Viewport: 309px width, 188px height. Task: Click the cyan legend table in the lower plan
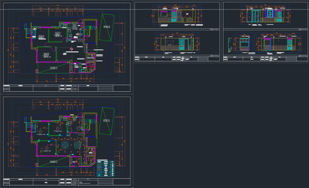pos(106,168)
